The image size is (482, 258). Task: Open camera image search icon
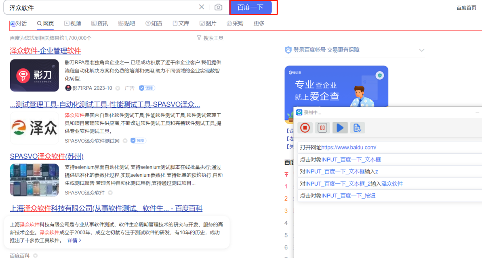click(x=218, y=7)
